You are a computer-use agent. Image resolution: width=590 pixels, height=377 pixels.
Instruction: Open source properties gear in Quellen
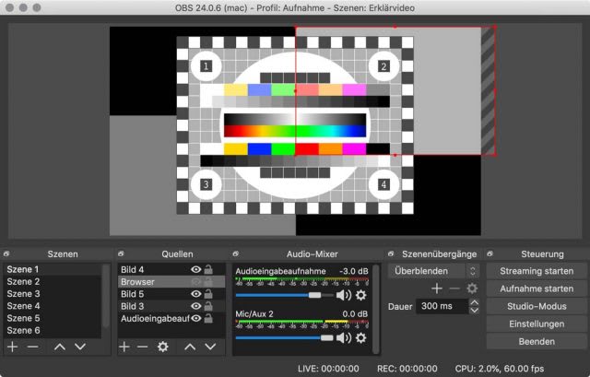pyautogui.click(x=162, y=347)
